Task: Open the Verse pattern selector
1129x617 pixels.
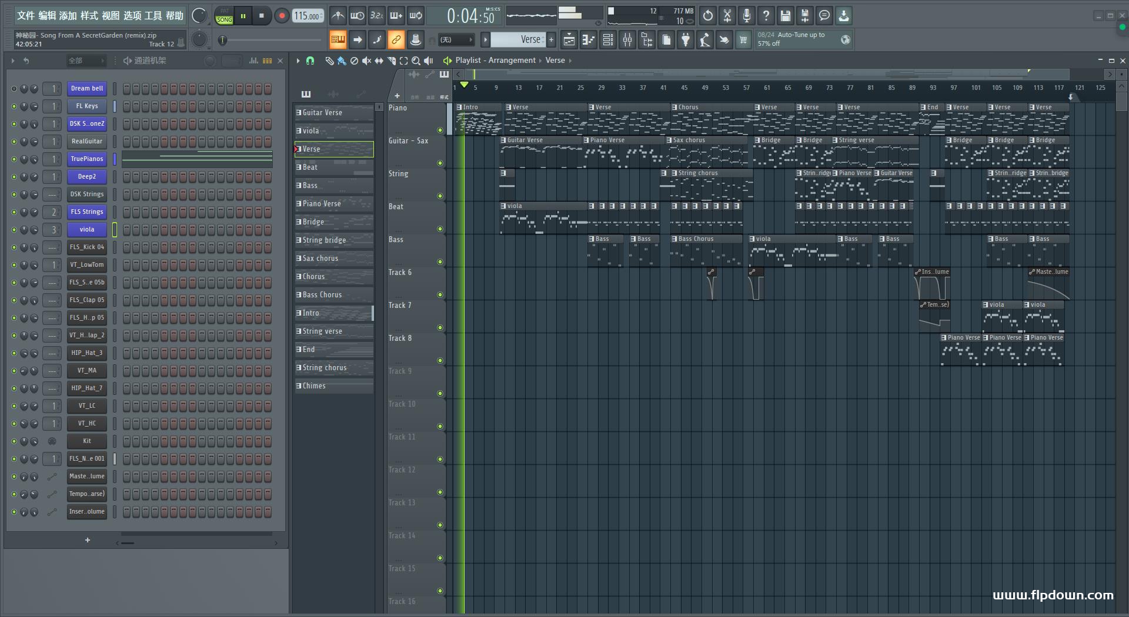Action: pos(517,39)
